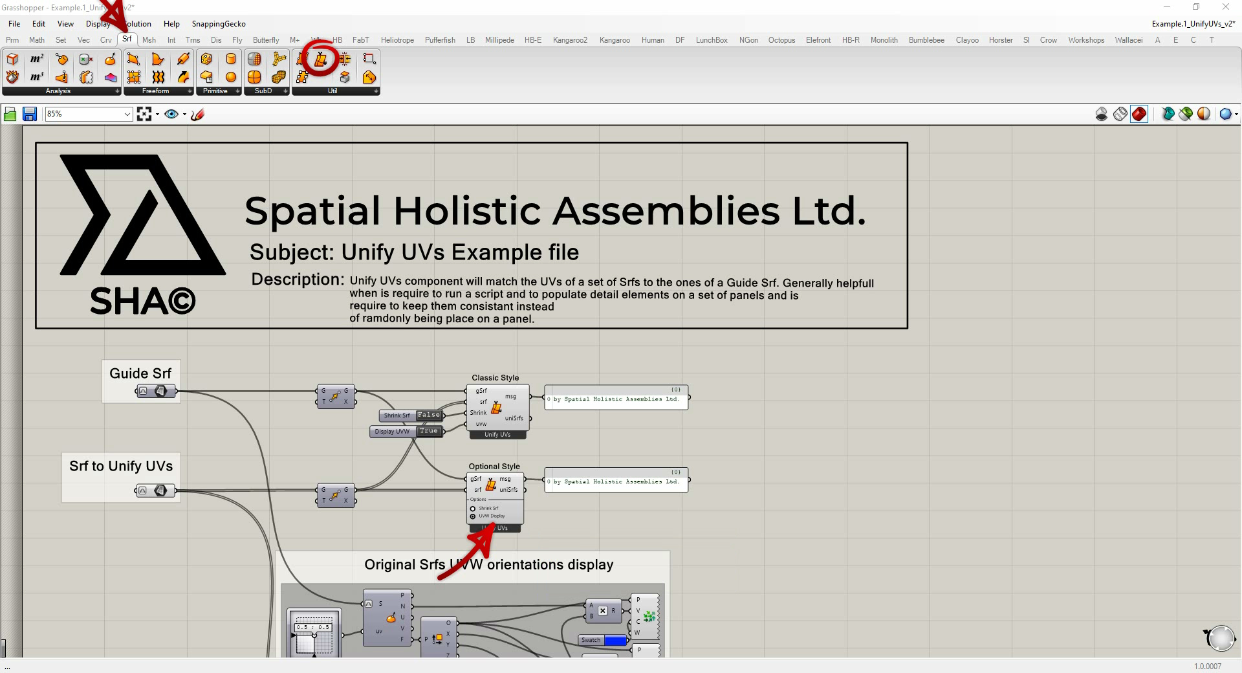Viewport: 1242px width, 673px height.
Task: Open the SnappingGecko menu
Action: click(x=219, y=24)
